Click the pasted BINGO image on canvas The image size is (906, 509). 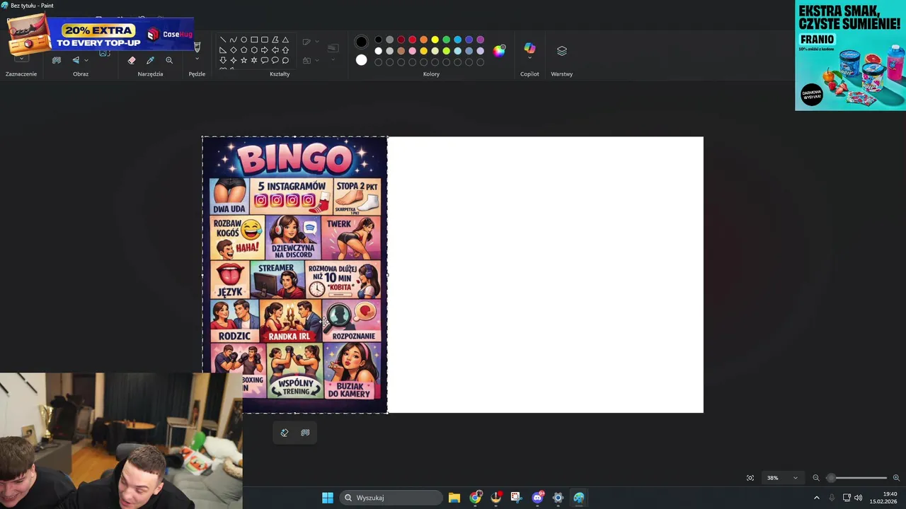(x=294, y=274)
